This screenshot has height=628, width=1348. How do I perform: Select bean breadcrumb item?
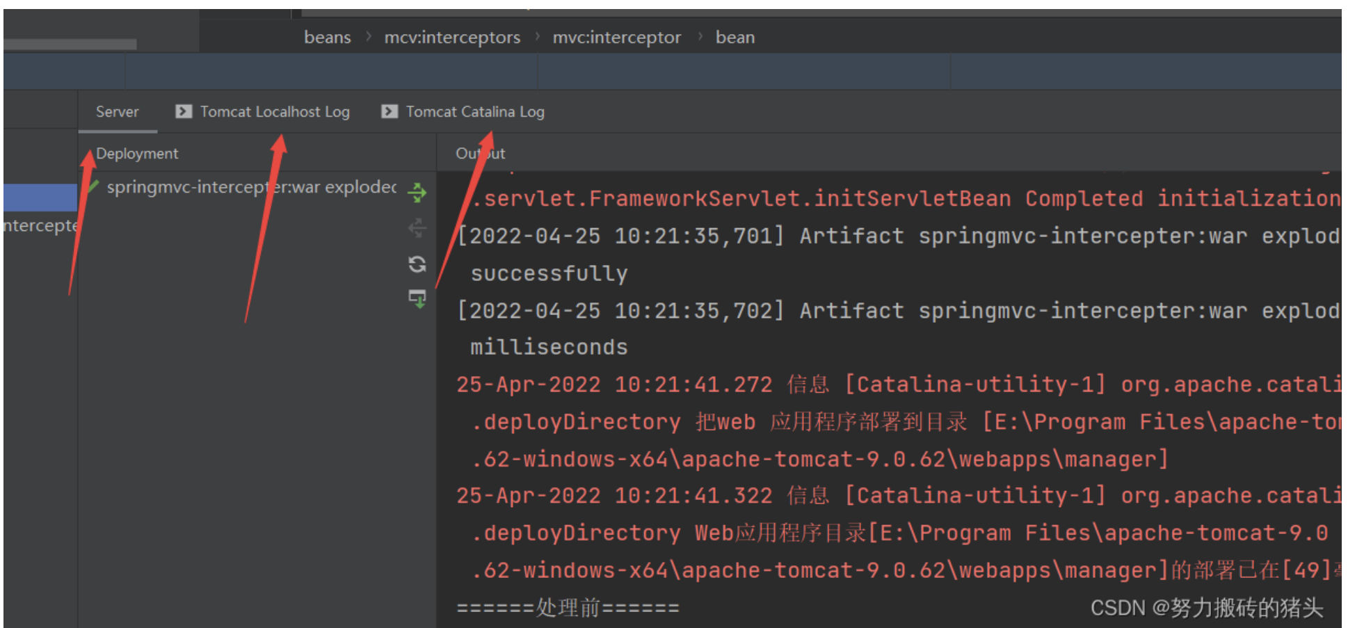click(x=735, y=37)
